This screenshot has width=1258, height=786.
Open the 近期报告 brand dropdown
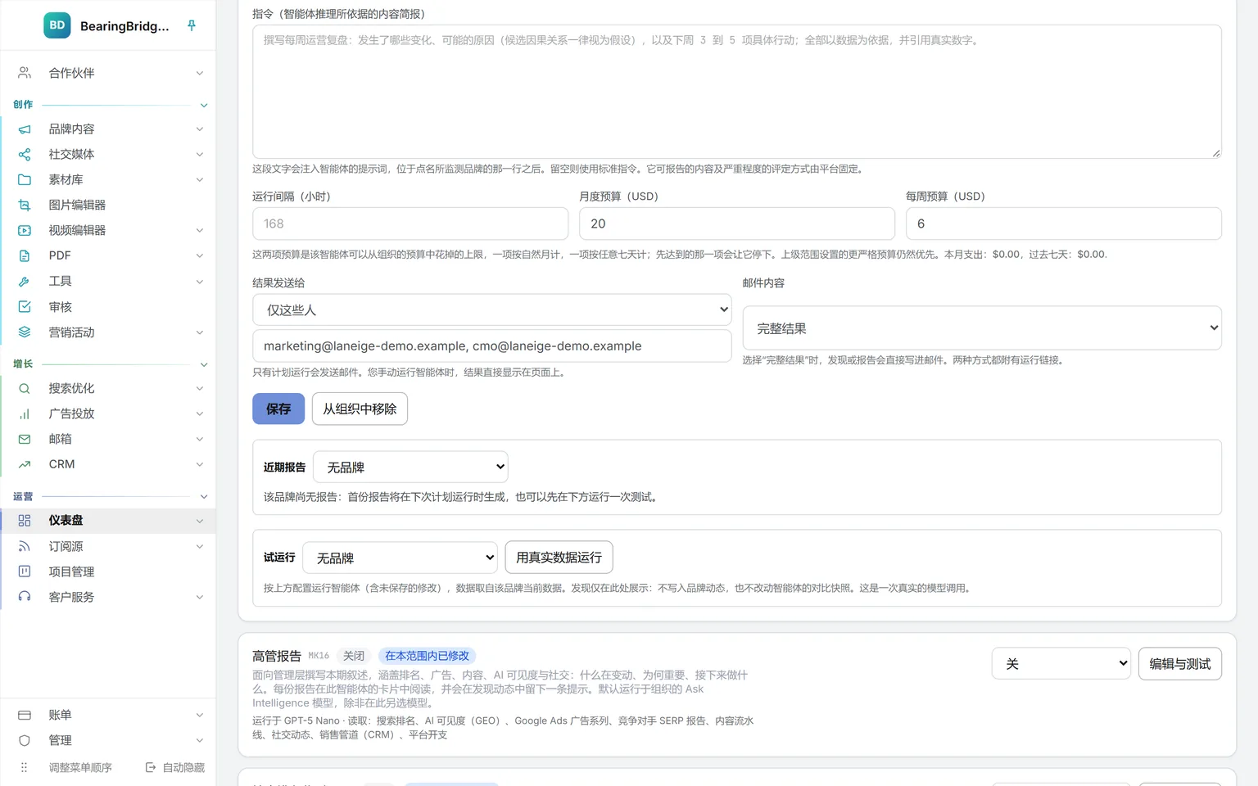410,468
